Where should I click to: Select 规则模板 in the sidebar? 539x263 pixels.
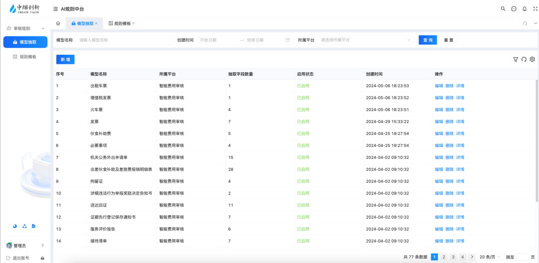[x=25, y=57]
